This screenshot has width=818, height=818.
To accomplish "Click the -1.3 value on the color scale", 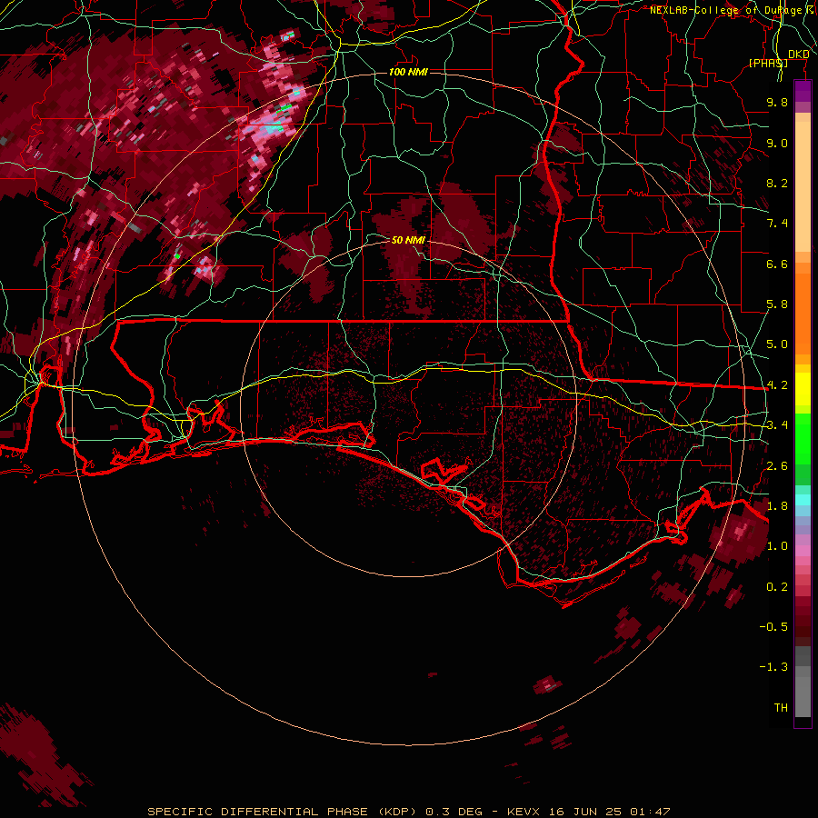I will (773, 667).
